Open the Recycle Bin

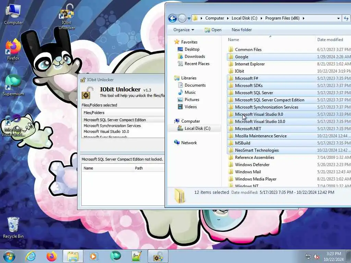tap(13, 228)
